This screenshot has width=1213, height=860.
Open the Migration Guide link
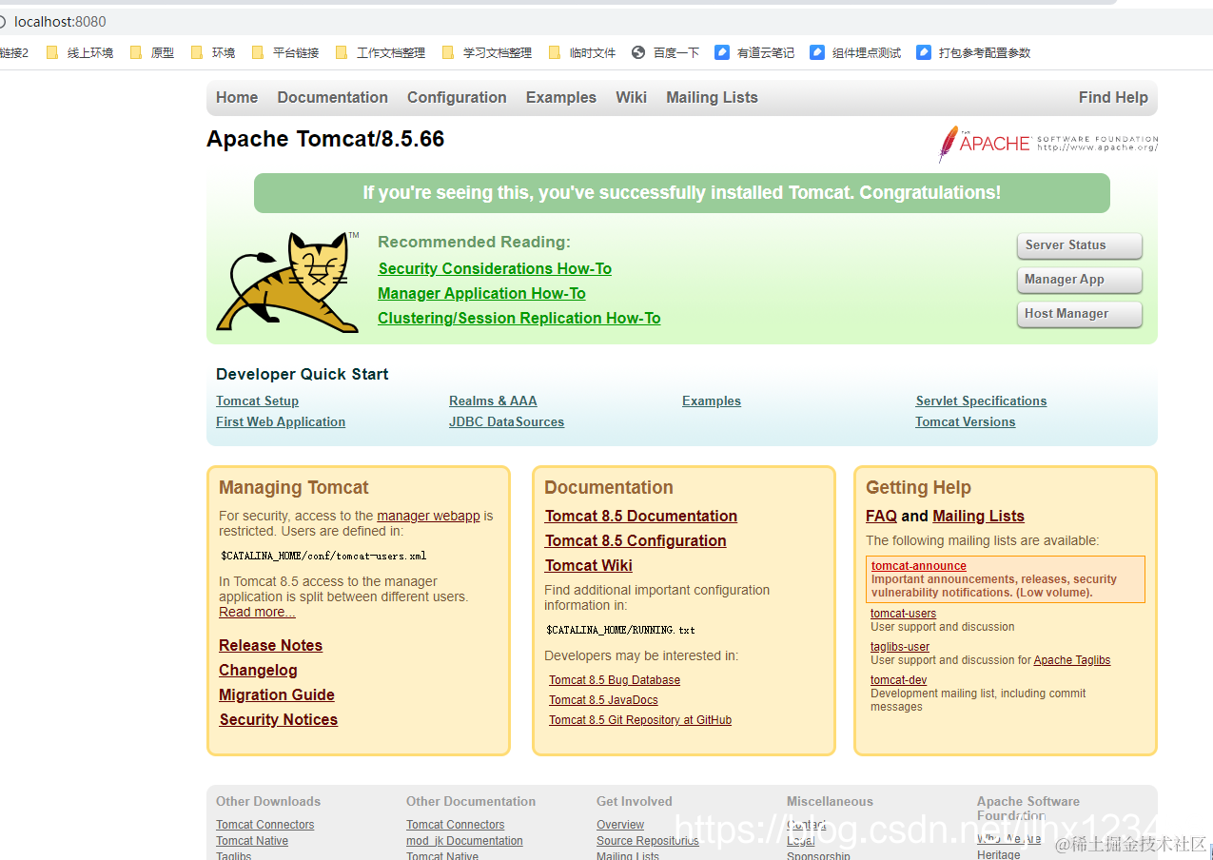click(277, 694)
